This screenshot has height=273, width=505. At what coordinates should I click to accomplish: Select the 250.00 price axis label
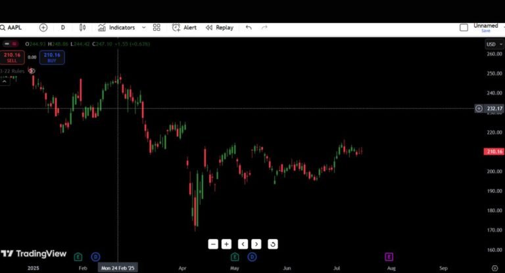494,73
